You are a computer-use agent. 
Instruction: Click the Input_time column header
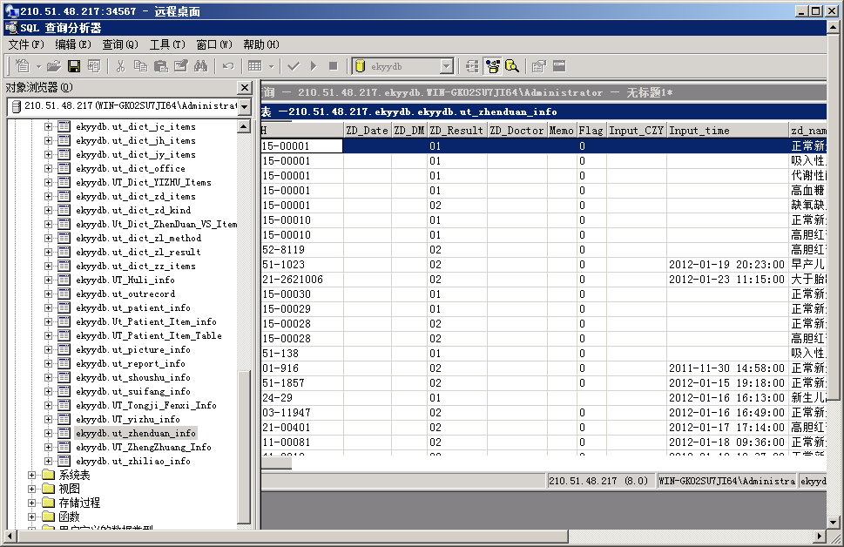click(x=727, y=131)
